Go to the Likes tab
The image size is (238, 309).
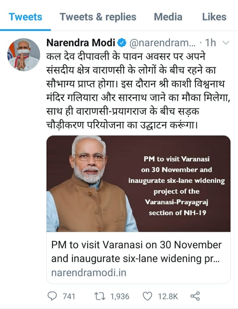click(214, 17)
